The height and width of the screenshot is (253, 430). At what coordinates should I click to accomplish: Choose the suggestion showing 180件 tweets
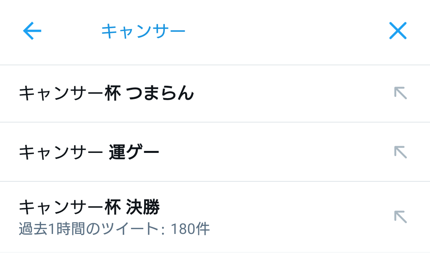pyautogui.click(x=215, y=216)
